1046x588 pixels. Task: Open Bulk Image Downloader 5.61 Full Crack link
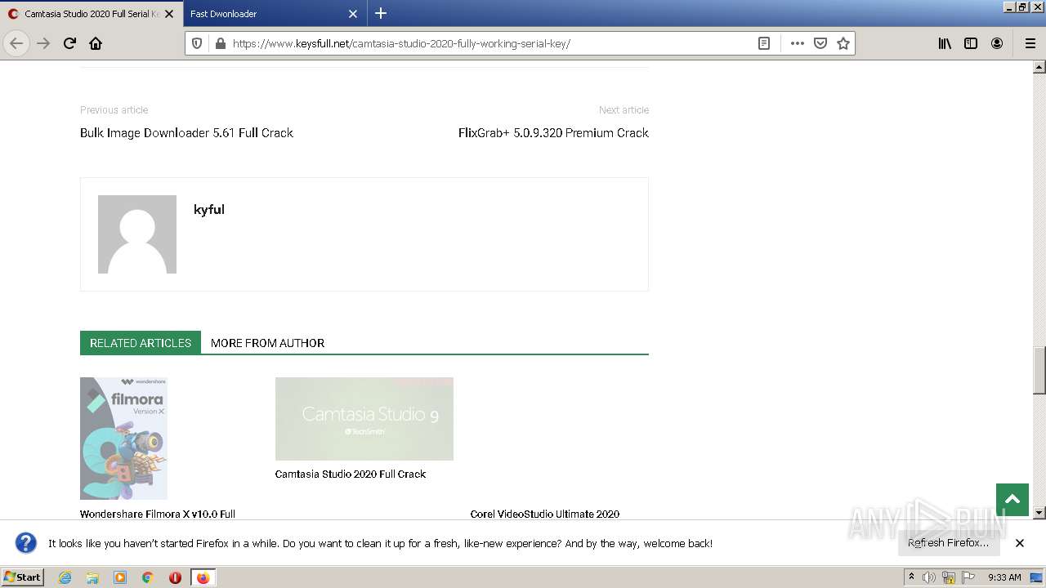[x=186, y=132]
